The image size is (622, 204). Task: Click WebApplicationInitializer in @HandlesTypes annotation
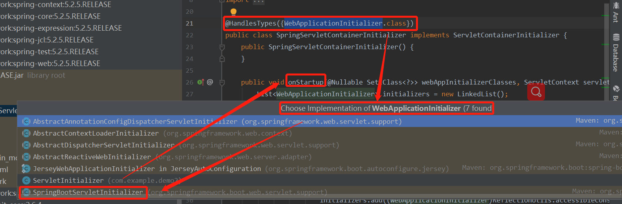333,23
